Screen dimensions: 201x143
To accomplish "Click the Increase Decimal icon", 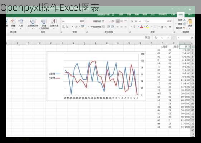I will tap(67, 26).
